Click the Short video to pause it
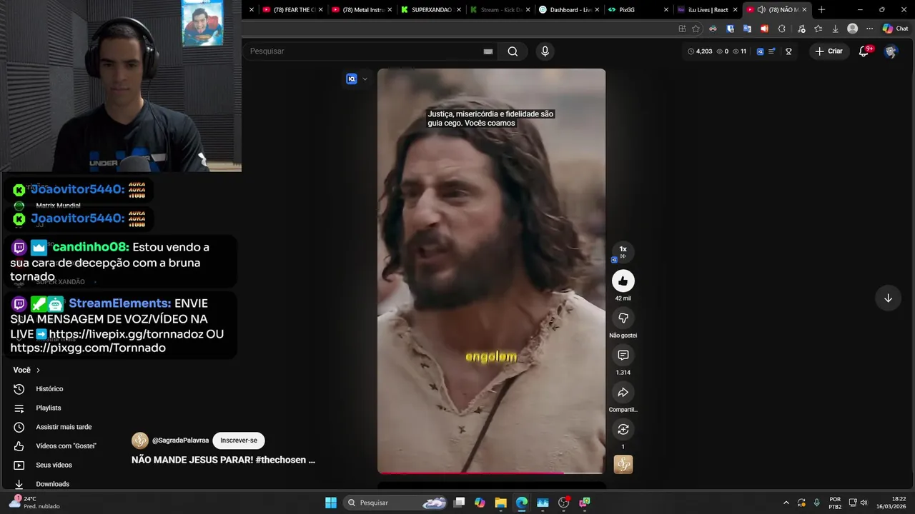This screenshot has width=915, height=514. (491, 271)
